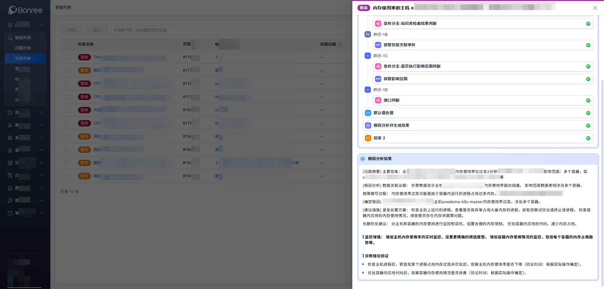Click the 条件分支-知识库检索结果判断 branch icon
The height and width of the screenshot is (289, 604).
378,24
